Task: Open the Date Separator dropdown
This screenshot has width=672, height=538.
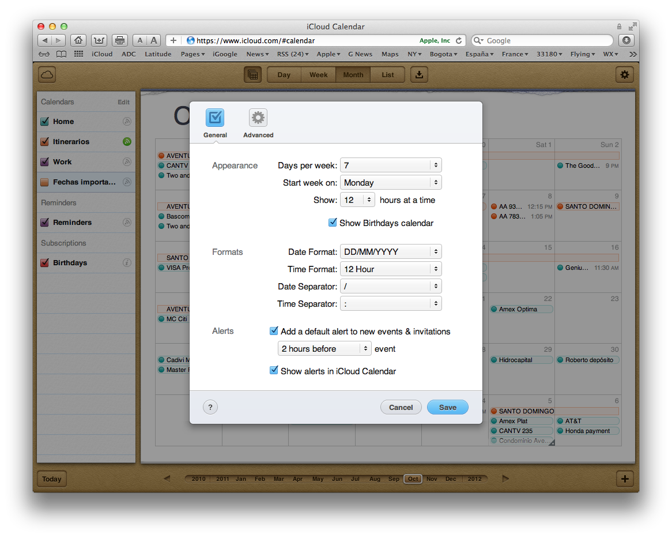Action: [391, 287]
